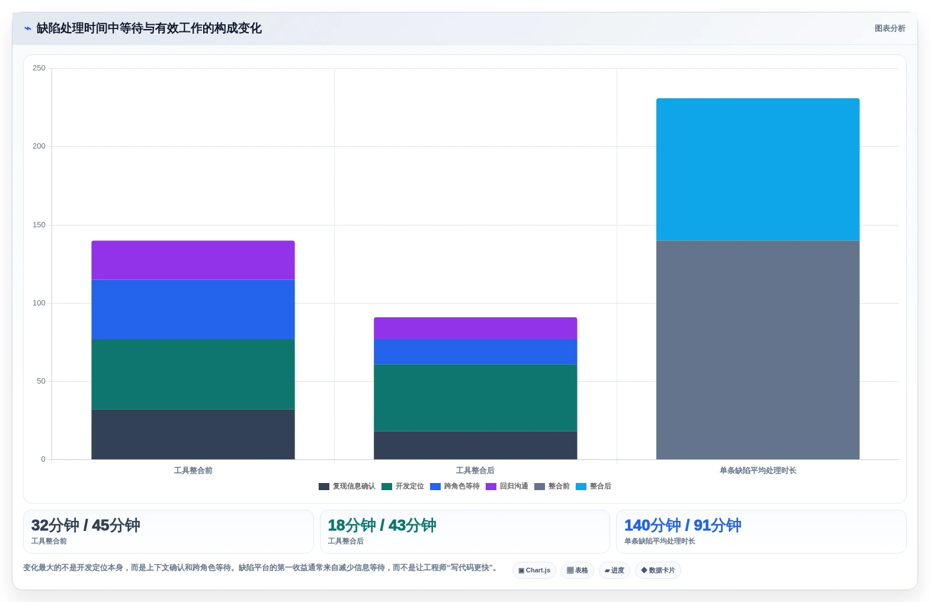This screenshot has height=602, width=930.
Task: Click the 进度 tag
Action: 614,571
